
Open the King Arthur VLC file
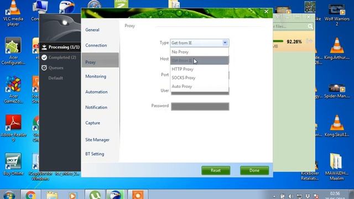337,49
